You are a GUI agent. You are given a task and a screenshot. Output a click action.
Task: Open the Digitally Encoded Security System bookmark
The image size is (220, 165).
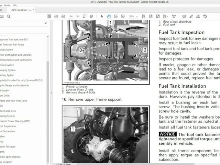[x=21, y=80]
